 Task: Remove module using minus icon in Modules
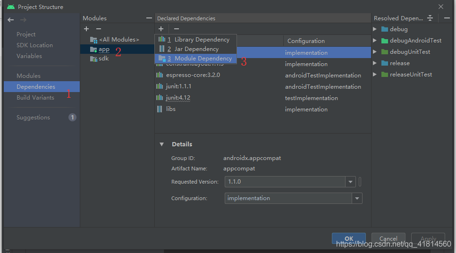click(x=99, y=29)
